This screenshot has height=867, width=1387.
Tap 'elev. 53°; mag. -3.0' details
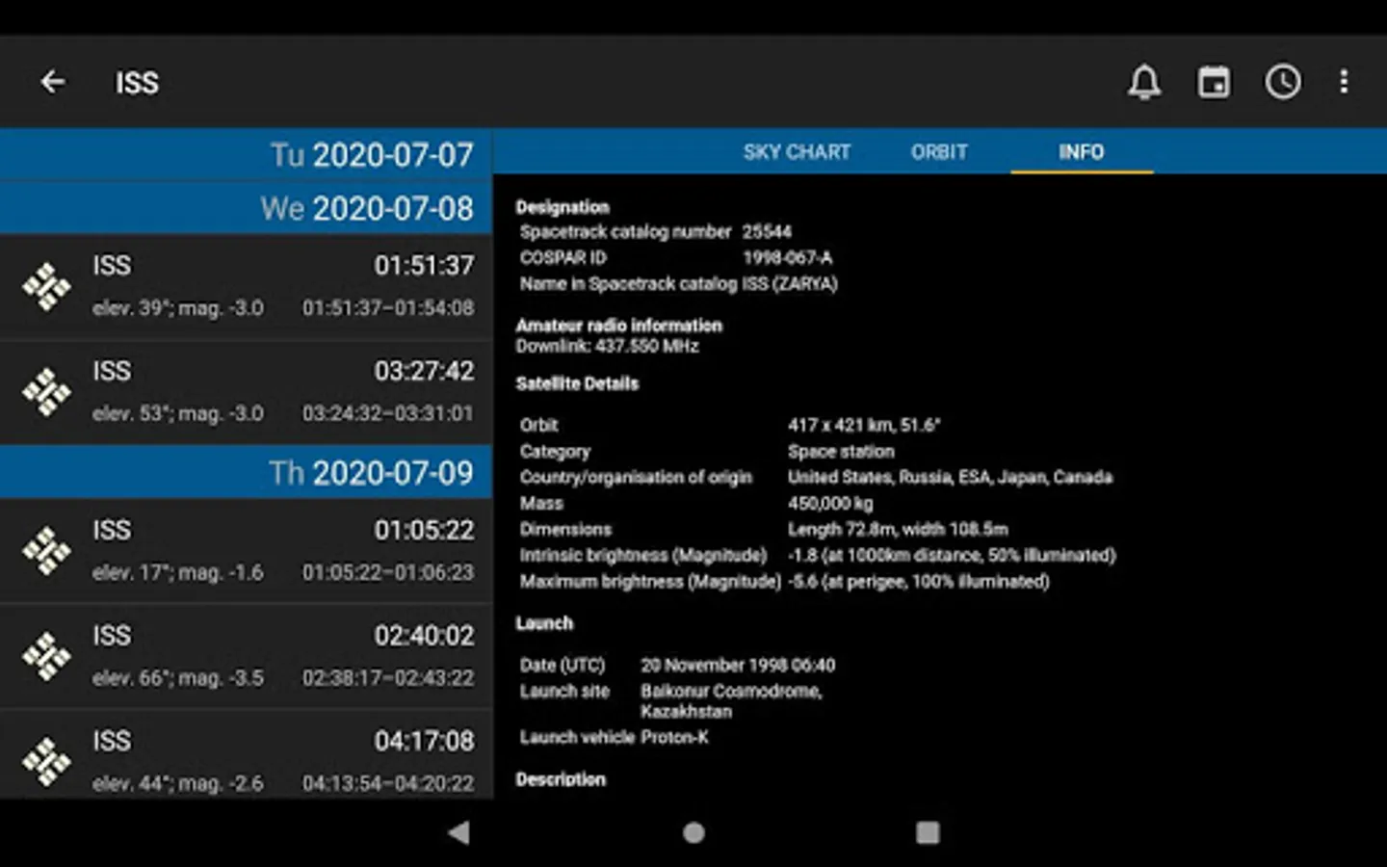click(178, 413)
